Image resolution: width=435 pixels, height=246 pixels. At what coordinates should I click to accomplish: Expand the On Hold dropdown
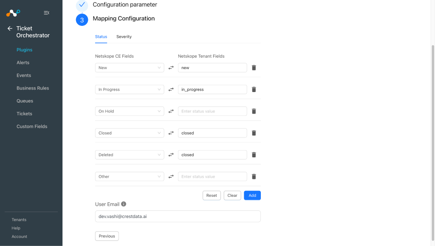130,111
